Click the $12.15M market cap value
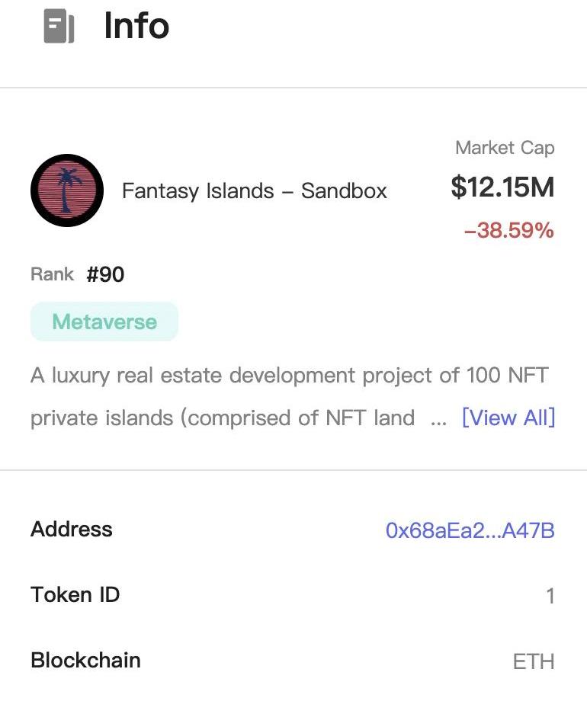 click(502, 187)
